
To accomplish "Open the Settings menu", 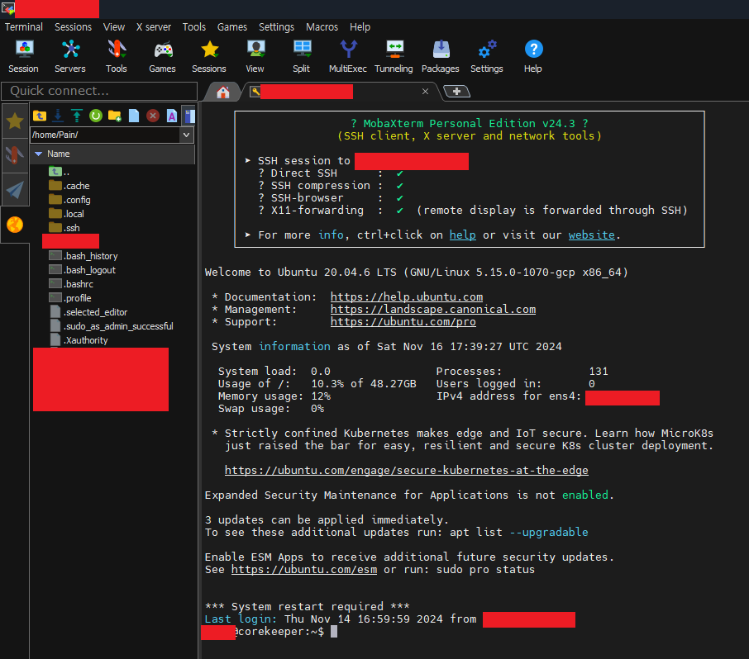I will [277, 26].
